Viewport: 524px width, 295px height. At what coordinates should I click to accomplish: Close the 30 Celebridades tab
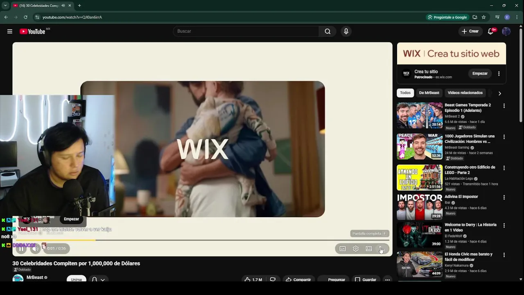(x=70, y=6)
